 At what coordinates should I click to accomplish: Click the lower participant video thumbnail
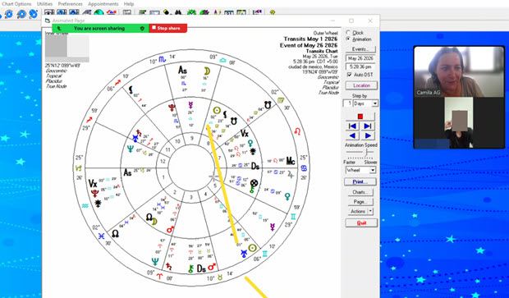click(x=459, y=122)
